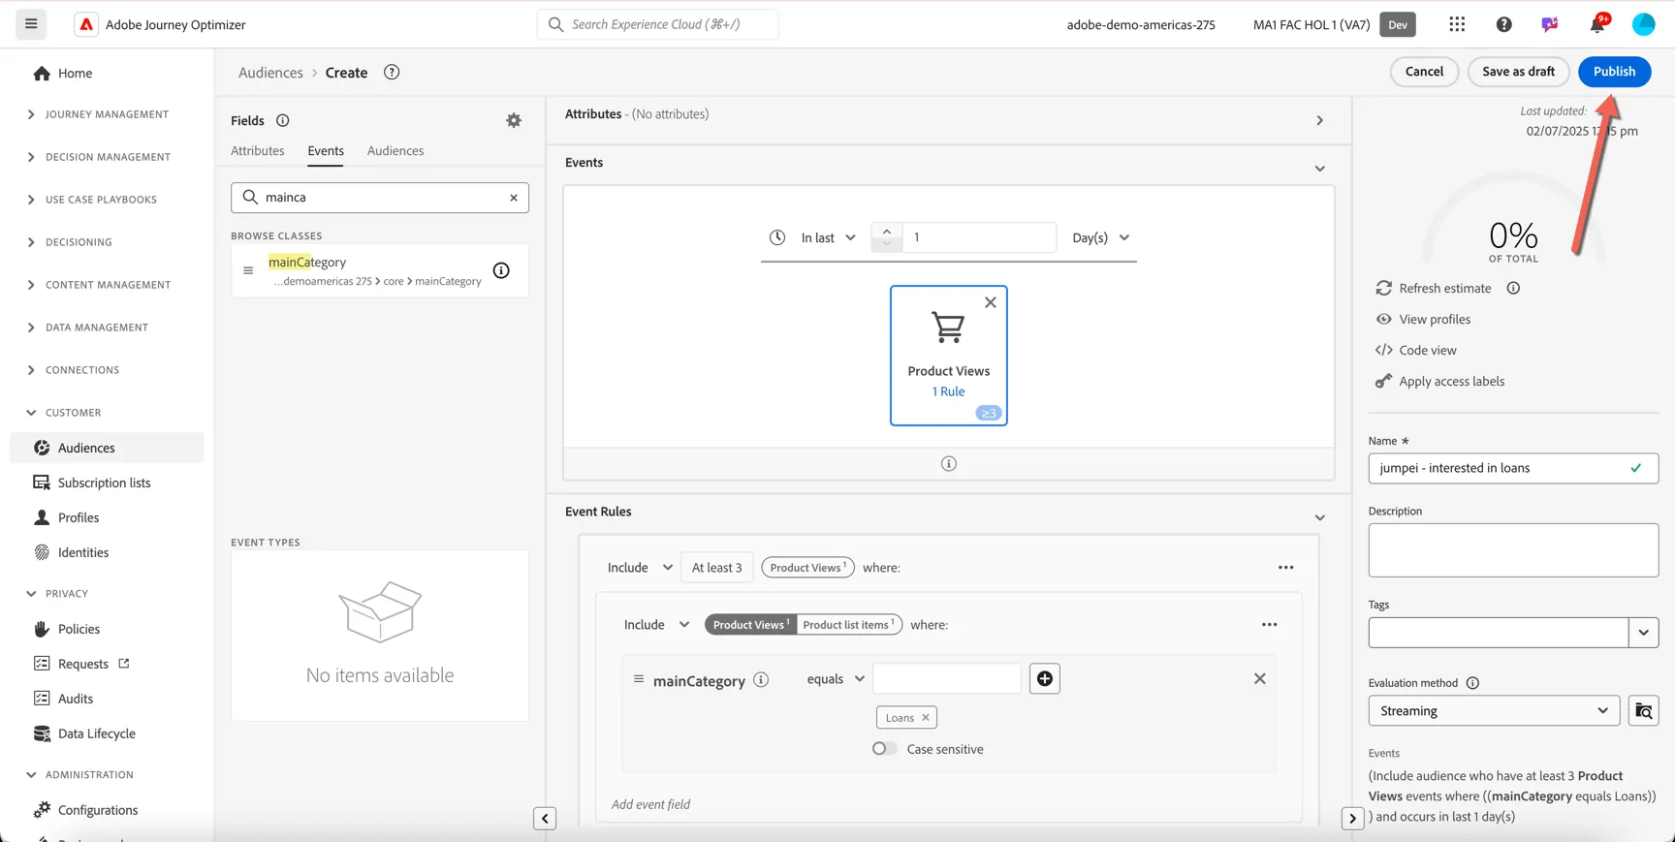Click Save as draft
Viewport: 1675px width, 842px height.
click(x=1518, y=72)
